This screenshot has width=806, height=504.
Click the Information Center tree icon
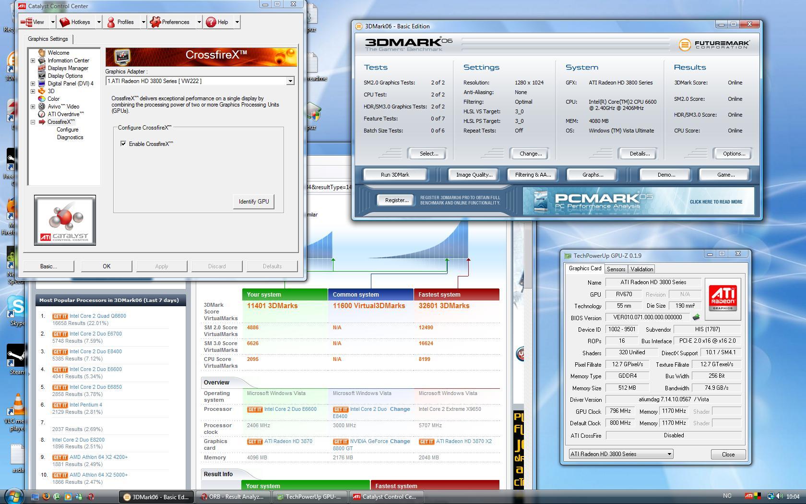click(42, 60)
